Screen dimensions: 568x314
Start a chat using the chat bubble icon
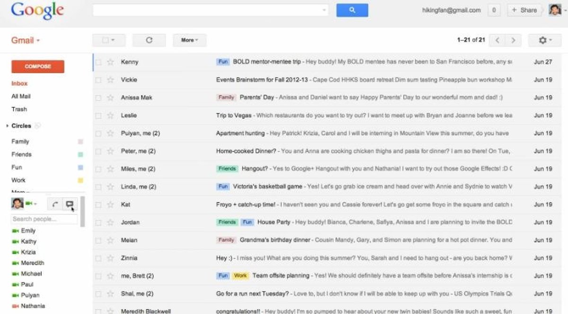pyautogui.click(x=70, y=204)
